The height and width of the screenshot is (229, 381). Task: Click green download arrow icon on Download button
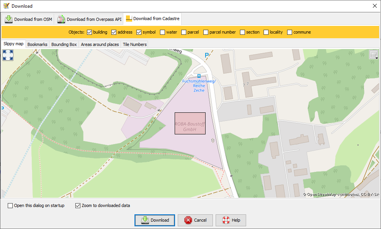point(145,220)
